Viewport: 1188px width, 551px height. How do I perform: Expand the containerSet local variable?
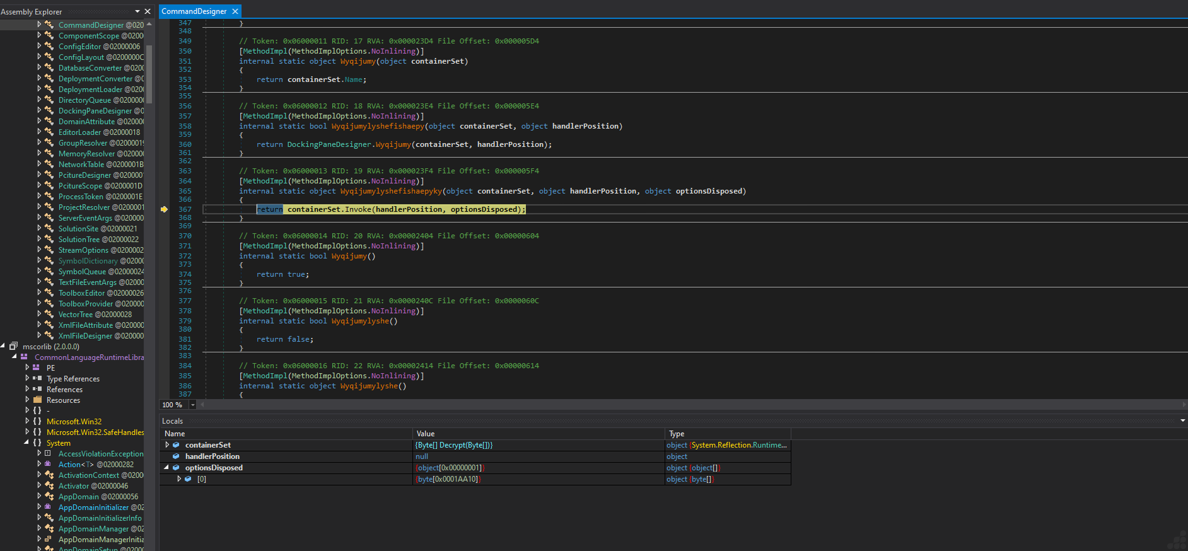coord(167,445)
